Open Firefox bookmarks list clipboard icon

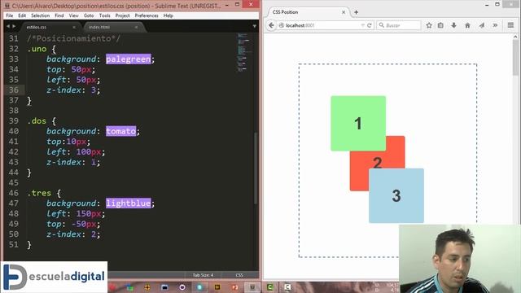[440, 25]
